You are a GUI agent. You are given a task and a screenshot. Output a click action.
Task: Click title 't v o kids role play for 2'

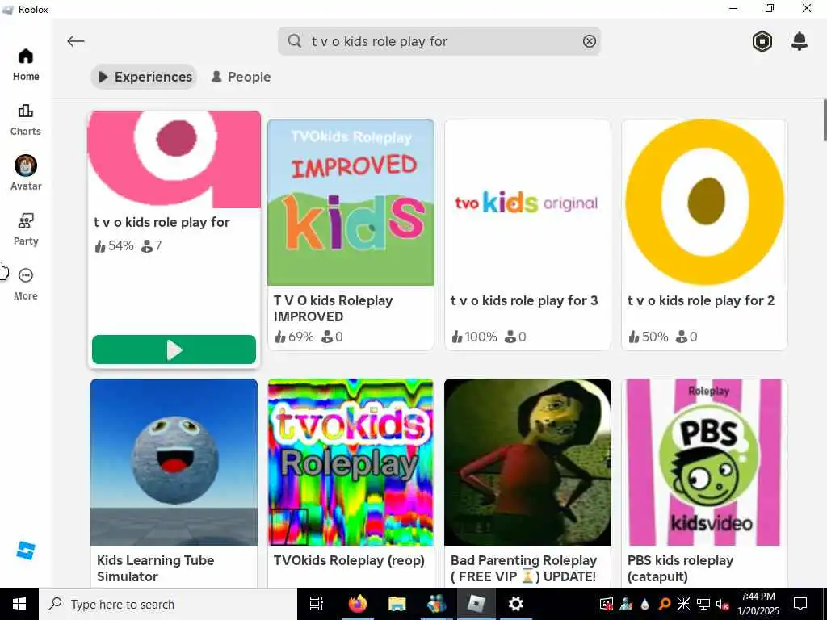[701, 300]
